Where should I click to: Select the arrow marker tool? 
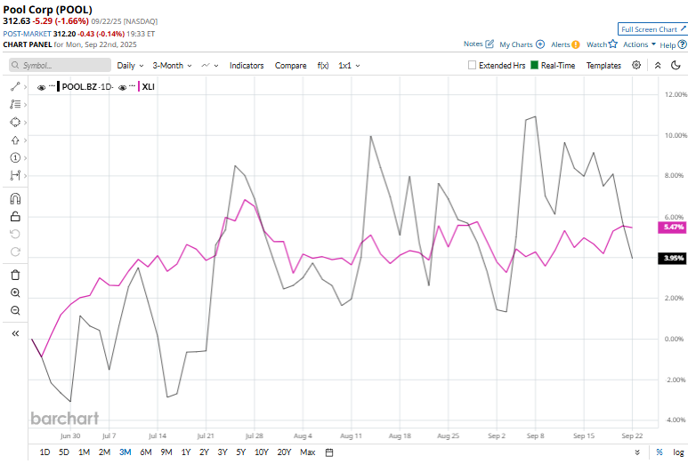[x=15, y=140]
